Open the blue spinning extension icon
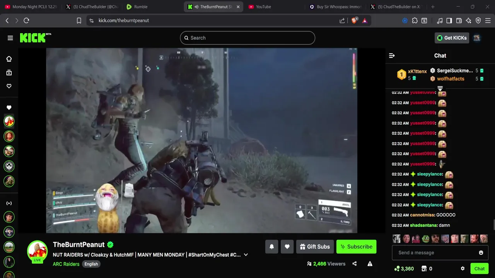Viewport: 495px width, 278px height. coord(405,20)
